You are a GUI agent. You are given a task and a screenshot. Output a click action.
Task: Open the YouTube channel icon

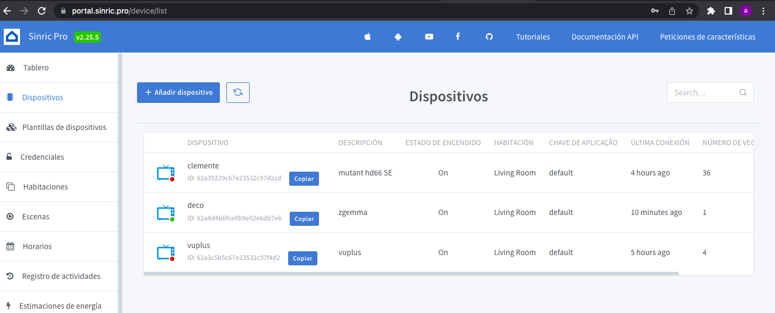pos(429,37)
